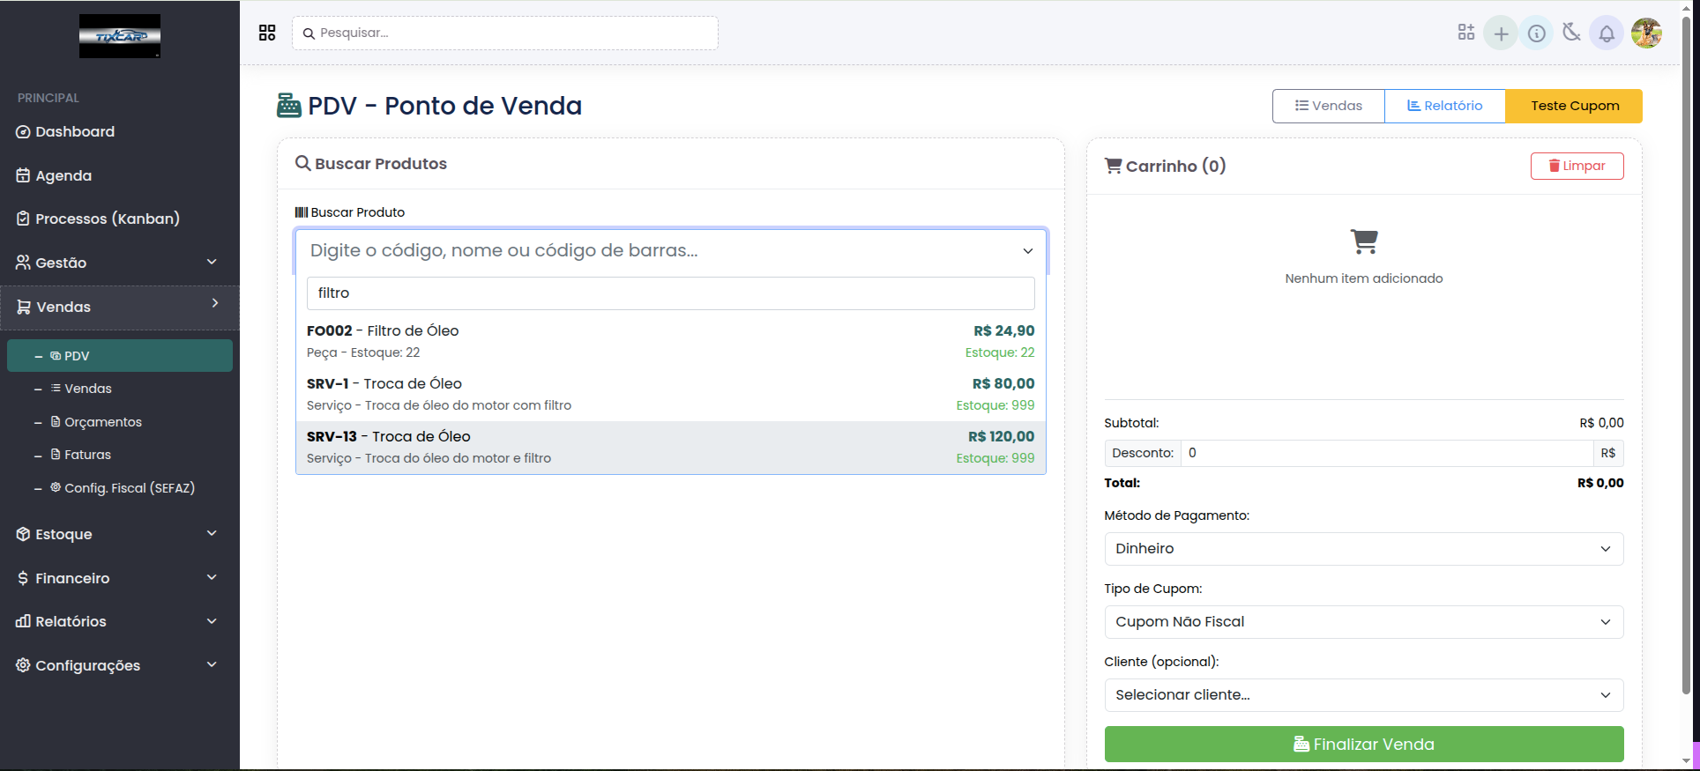The image size is (1700, 771).
Task: Expand the Configurações menu chevron
Action: 212,664
